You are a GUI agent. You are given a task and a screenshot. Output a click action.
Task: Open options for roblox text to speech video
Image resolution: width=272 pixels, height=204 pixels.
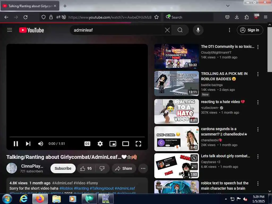(x=258, y=184)
